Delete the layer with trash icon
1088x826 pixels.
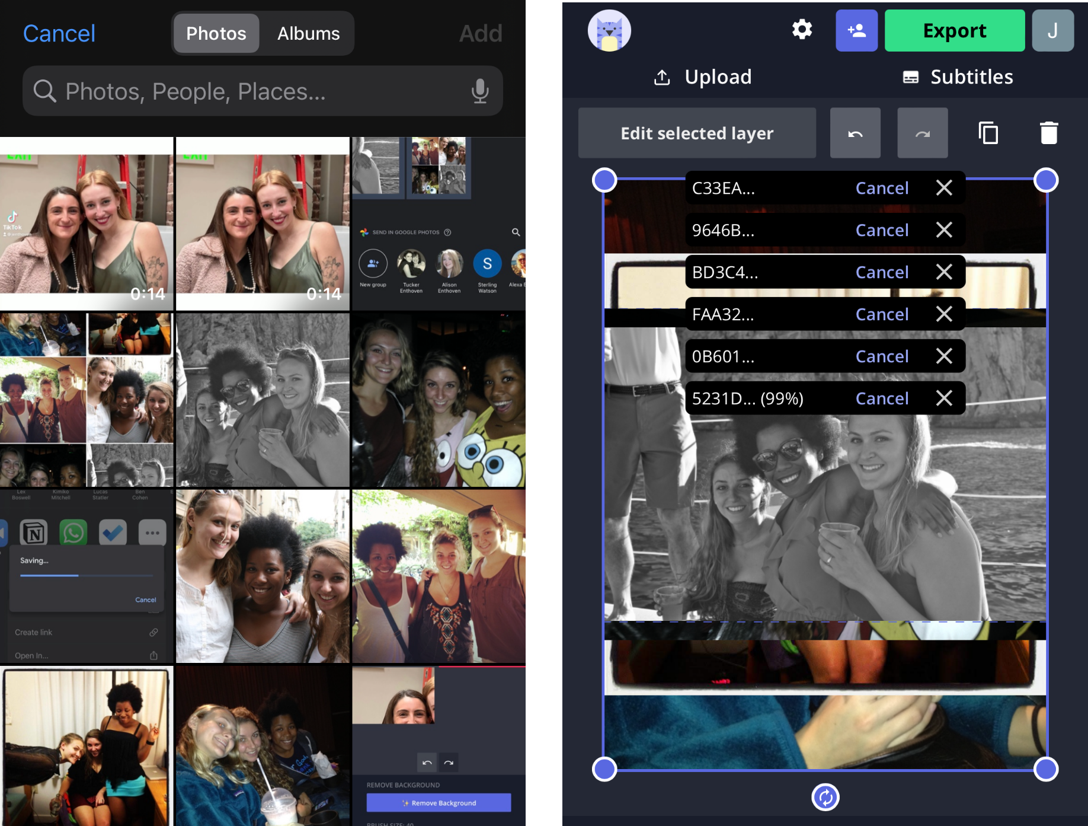click(1048, 133)
